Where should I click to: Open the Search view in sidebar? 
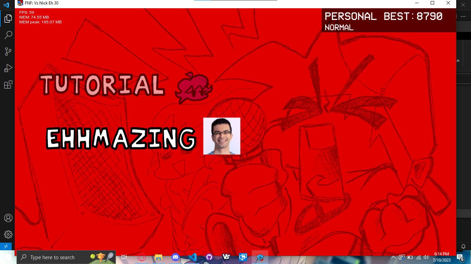8,35
